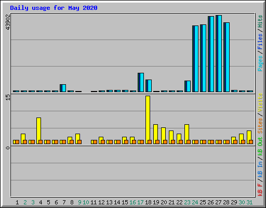Click day 1 on the x-axis
This screenshot has width=266, height=208.
pos(17,202)
